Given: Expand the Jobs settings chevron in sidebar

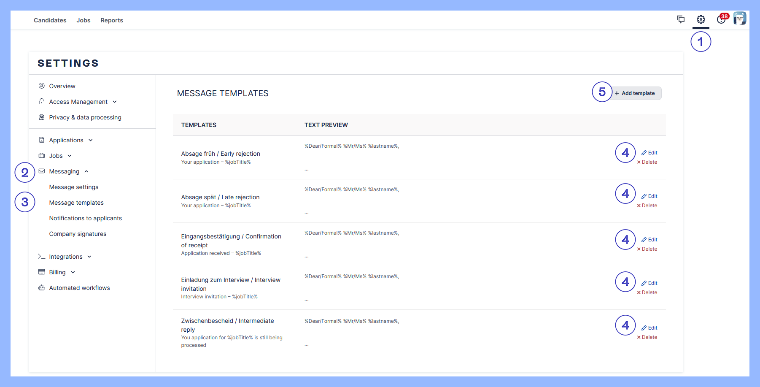Looking at the screenshot, I should click(x=70, y=156).
